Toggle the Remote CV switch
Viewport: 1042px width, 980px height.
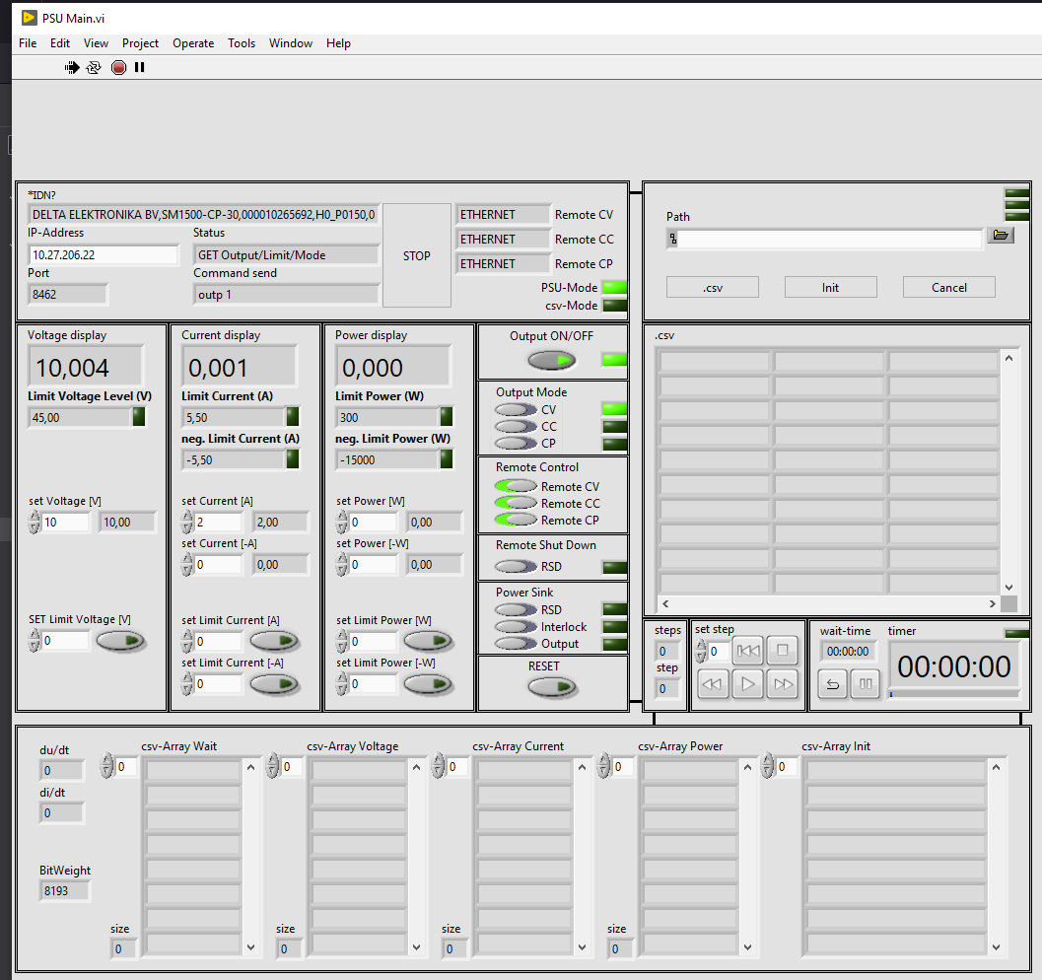tap(516, 487)
